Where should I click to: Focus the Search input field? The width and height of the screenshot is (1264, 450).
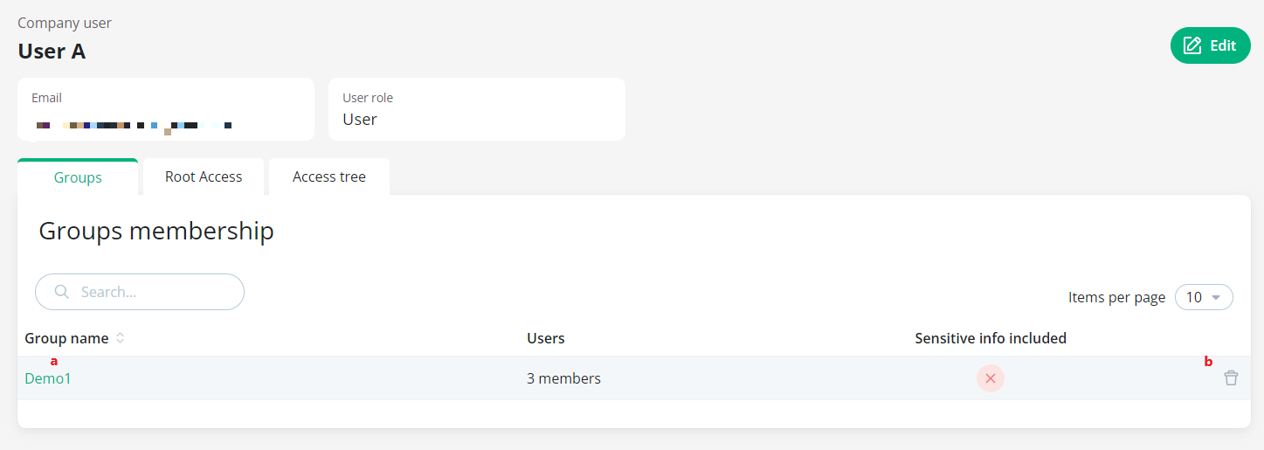[140, 292]
